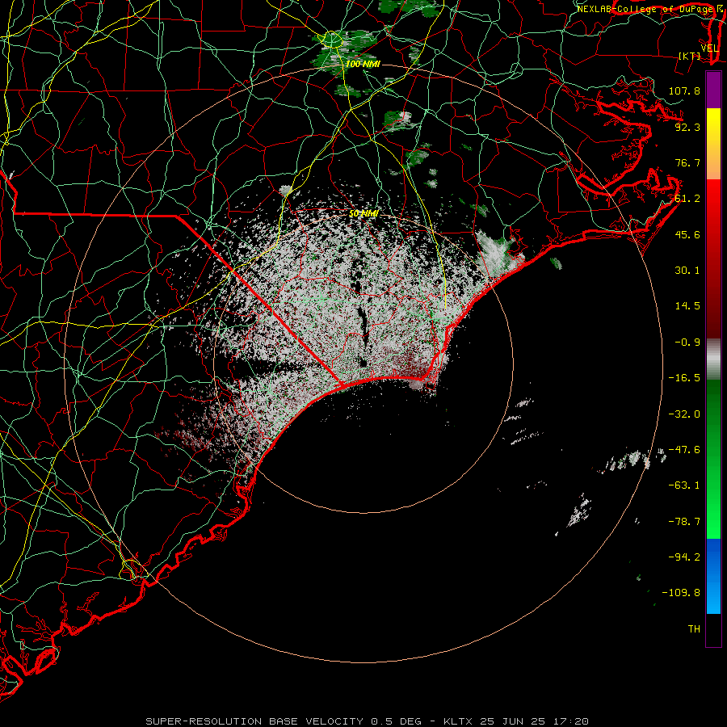
Task: Click the 50 NMI range ring label
Action: pos(363,214)
